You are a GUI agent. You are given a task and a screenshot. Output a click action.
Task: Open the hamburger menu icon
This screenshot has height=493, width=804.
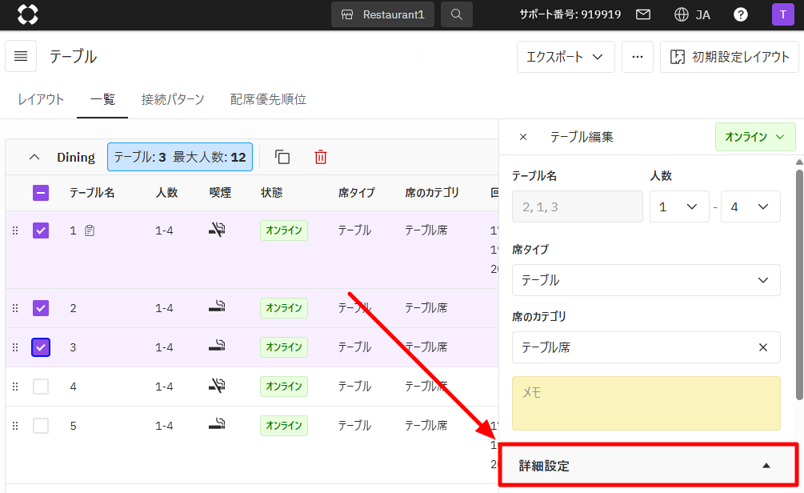point(21,57)
